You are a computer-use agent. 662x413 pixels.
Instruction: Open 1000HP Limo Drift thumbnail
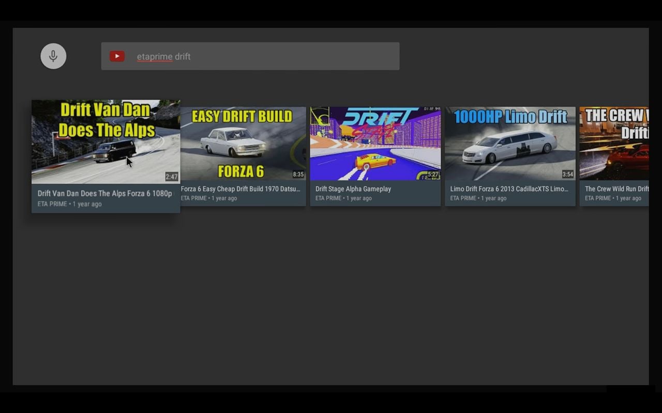coord(510,144)
